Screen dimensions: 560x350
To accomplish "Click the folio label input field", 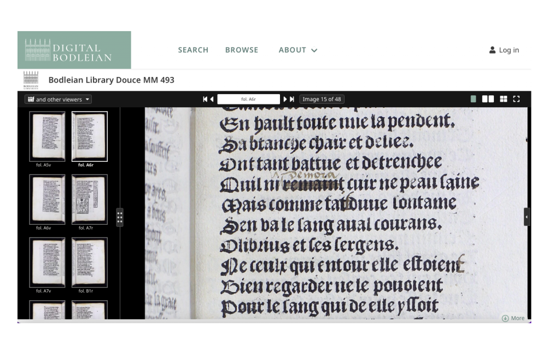I will (249, 100).
